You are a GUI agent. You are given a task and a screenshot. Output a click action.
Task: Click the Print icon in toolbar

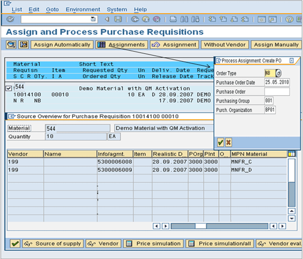click(173, 19)
